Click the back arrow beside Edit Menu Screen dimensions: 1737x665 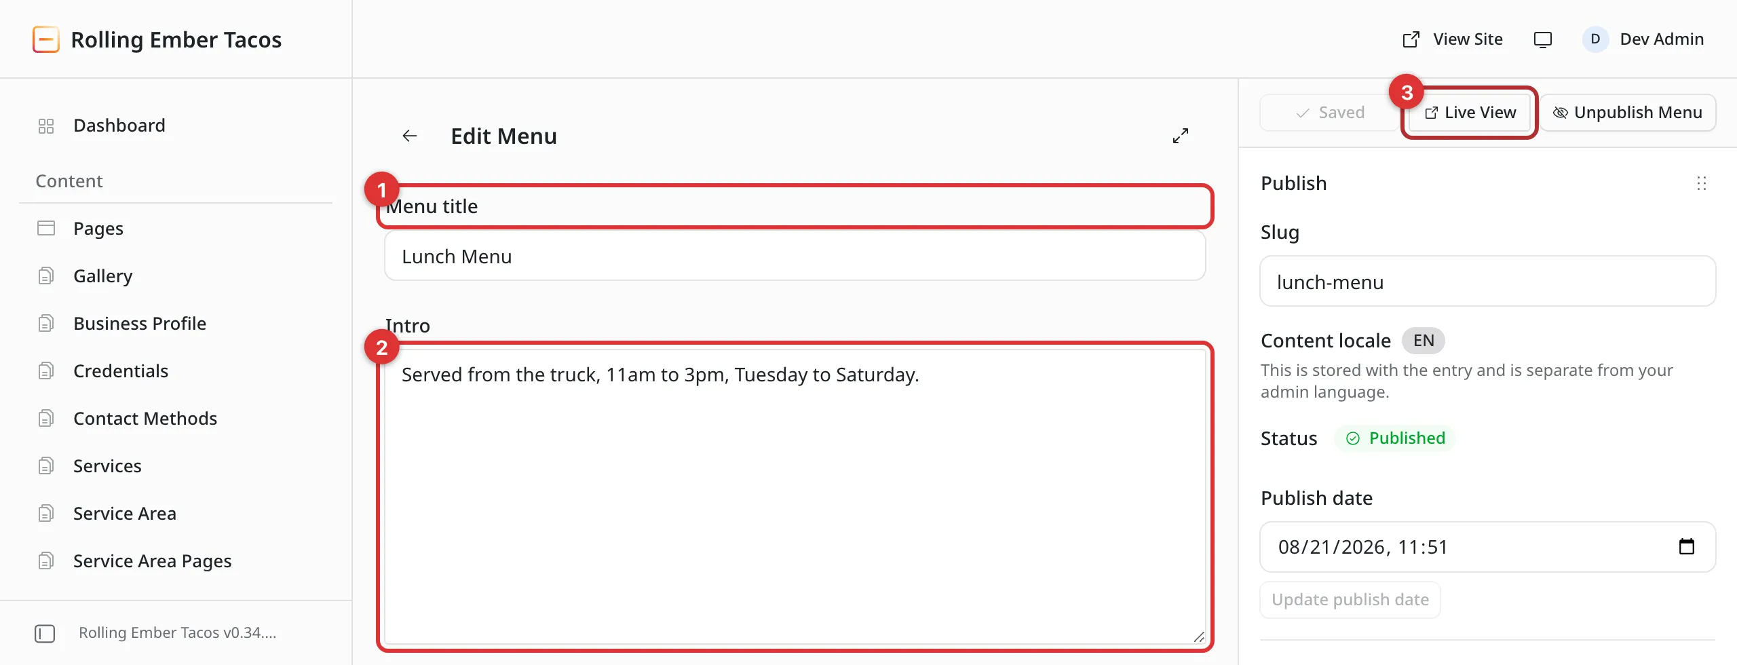tap(410, 136)
